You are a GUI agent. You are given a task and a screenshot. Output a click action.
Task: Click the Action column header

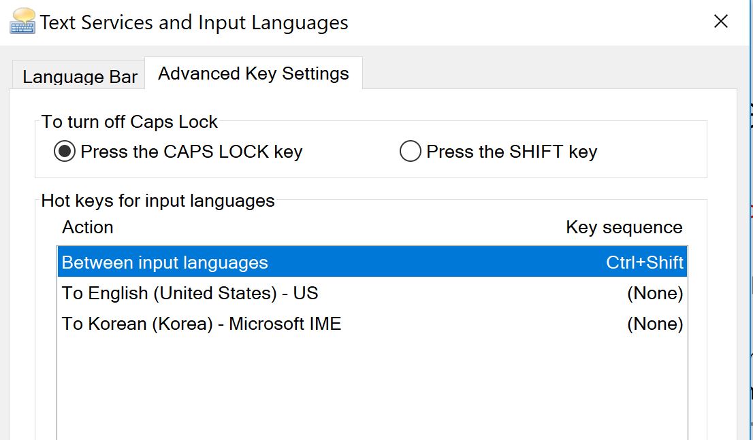coord(87,227)
